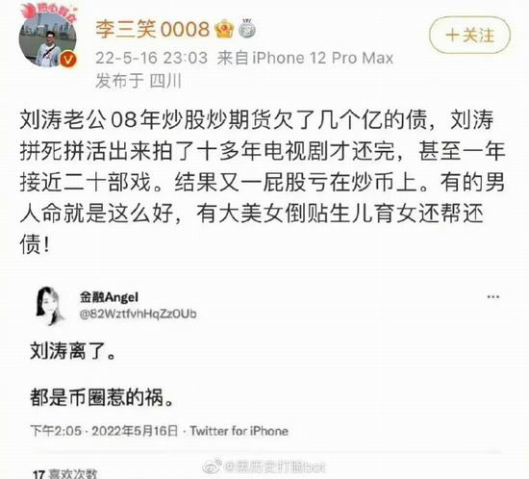Click the main post text about 刘涛老公
Screen dimensions: 529x479
263,182
